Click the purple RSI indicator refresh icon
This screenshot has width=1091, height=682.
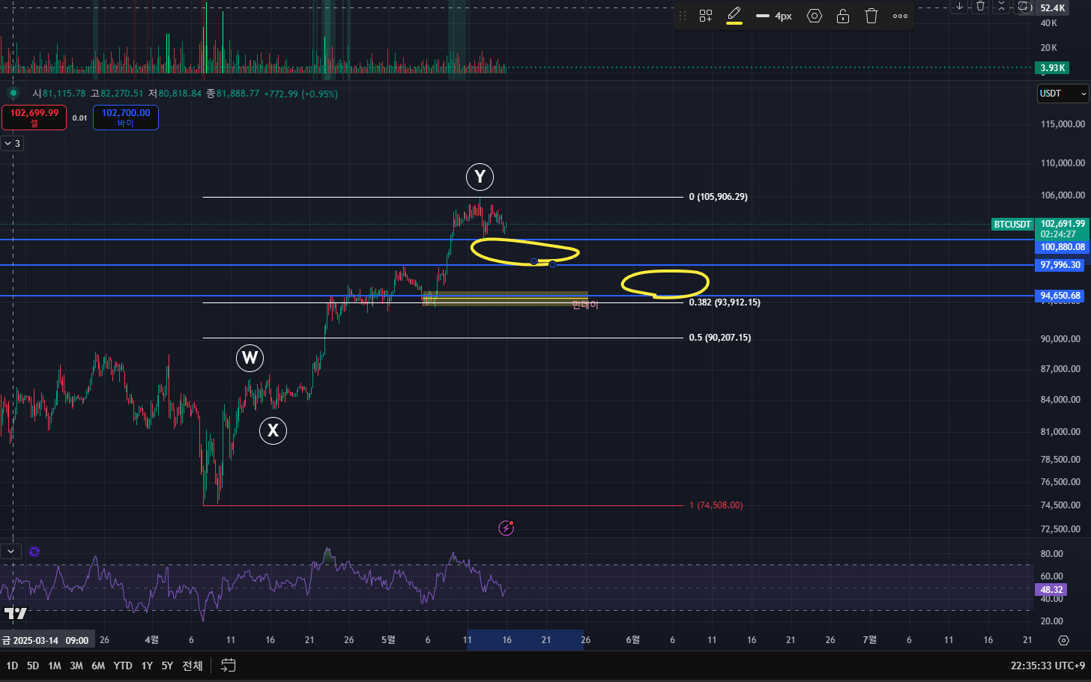pyautogui.click(x=34, y=552)
